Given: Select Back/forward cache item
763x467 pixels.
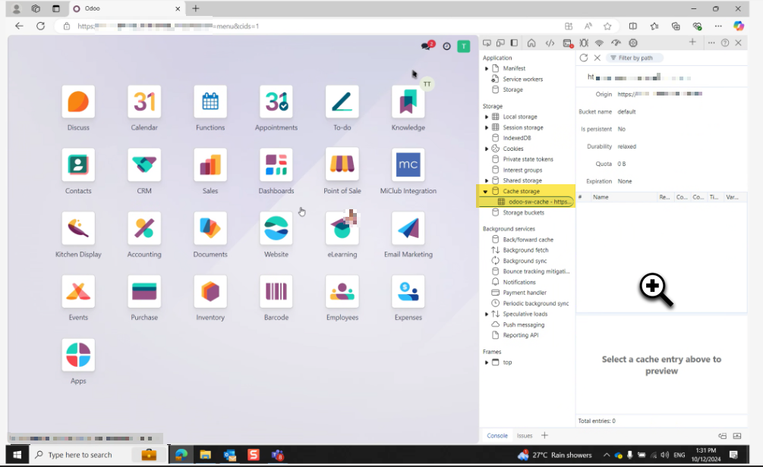Looking at the screenshot, I should pos(528,240).
